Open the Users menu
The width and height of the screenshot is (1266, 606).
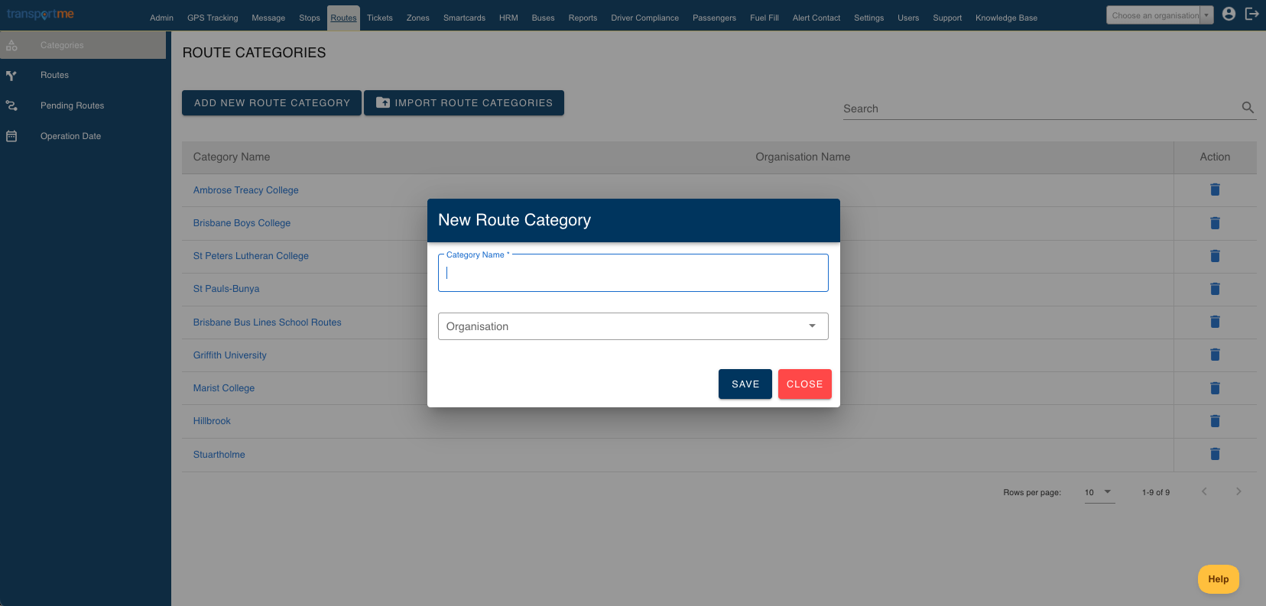point(908,18)
